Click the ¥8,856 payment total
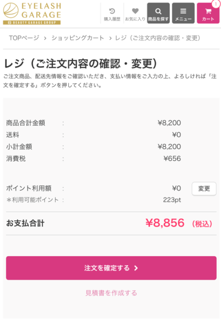The image size is (221, 327). (x=165, y=223)
